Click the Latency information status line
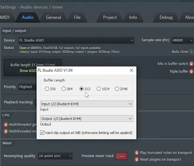The height and width of the screenshot is (166, 194). [69, 52]
